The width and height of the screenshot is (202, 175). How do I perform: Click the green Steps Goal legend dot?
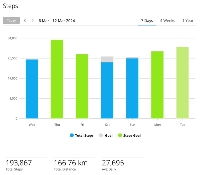coord(120,135)
